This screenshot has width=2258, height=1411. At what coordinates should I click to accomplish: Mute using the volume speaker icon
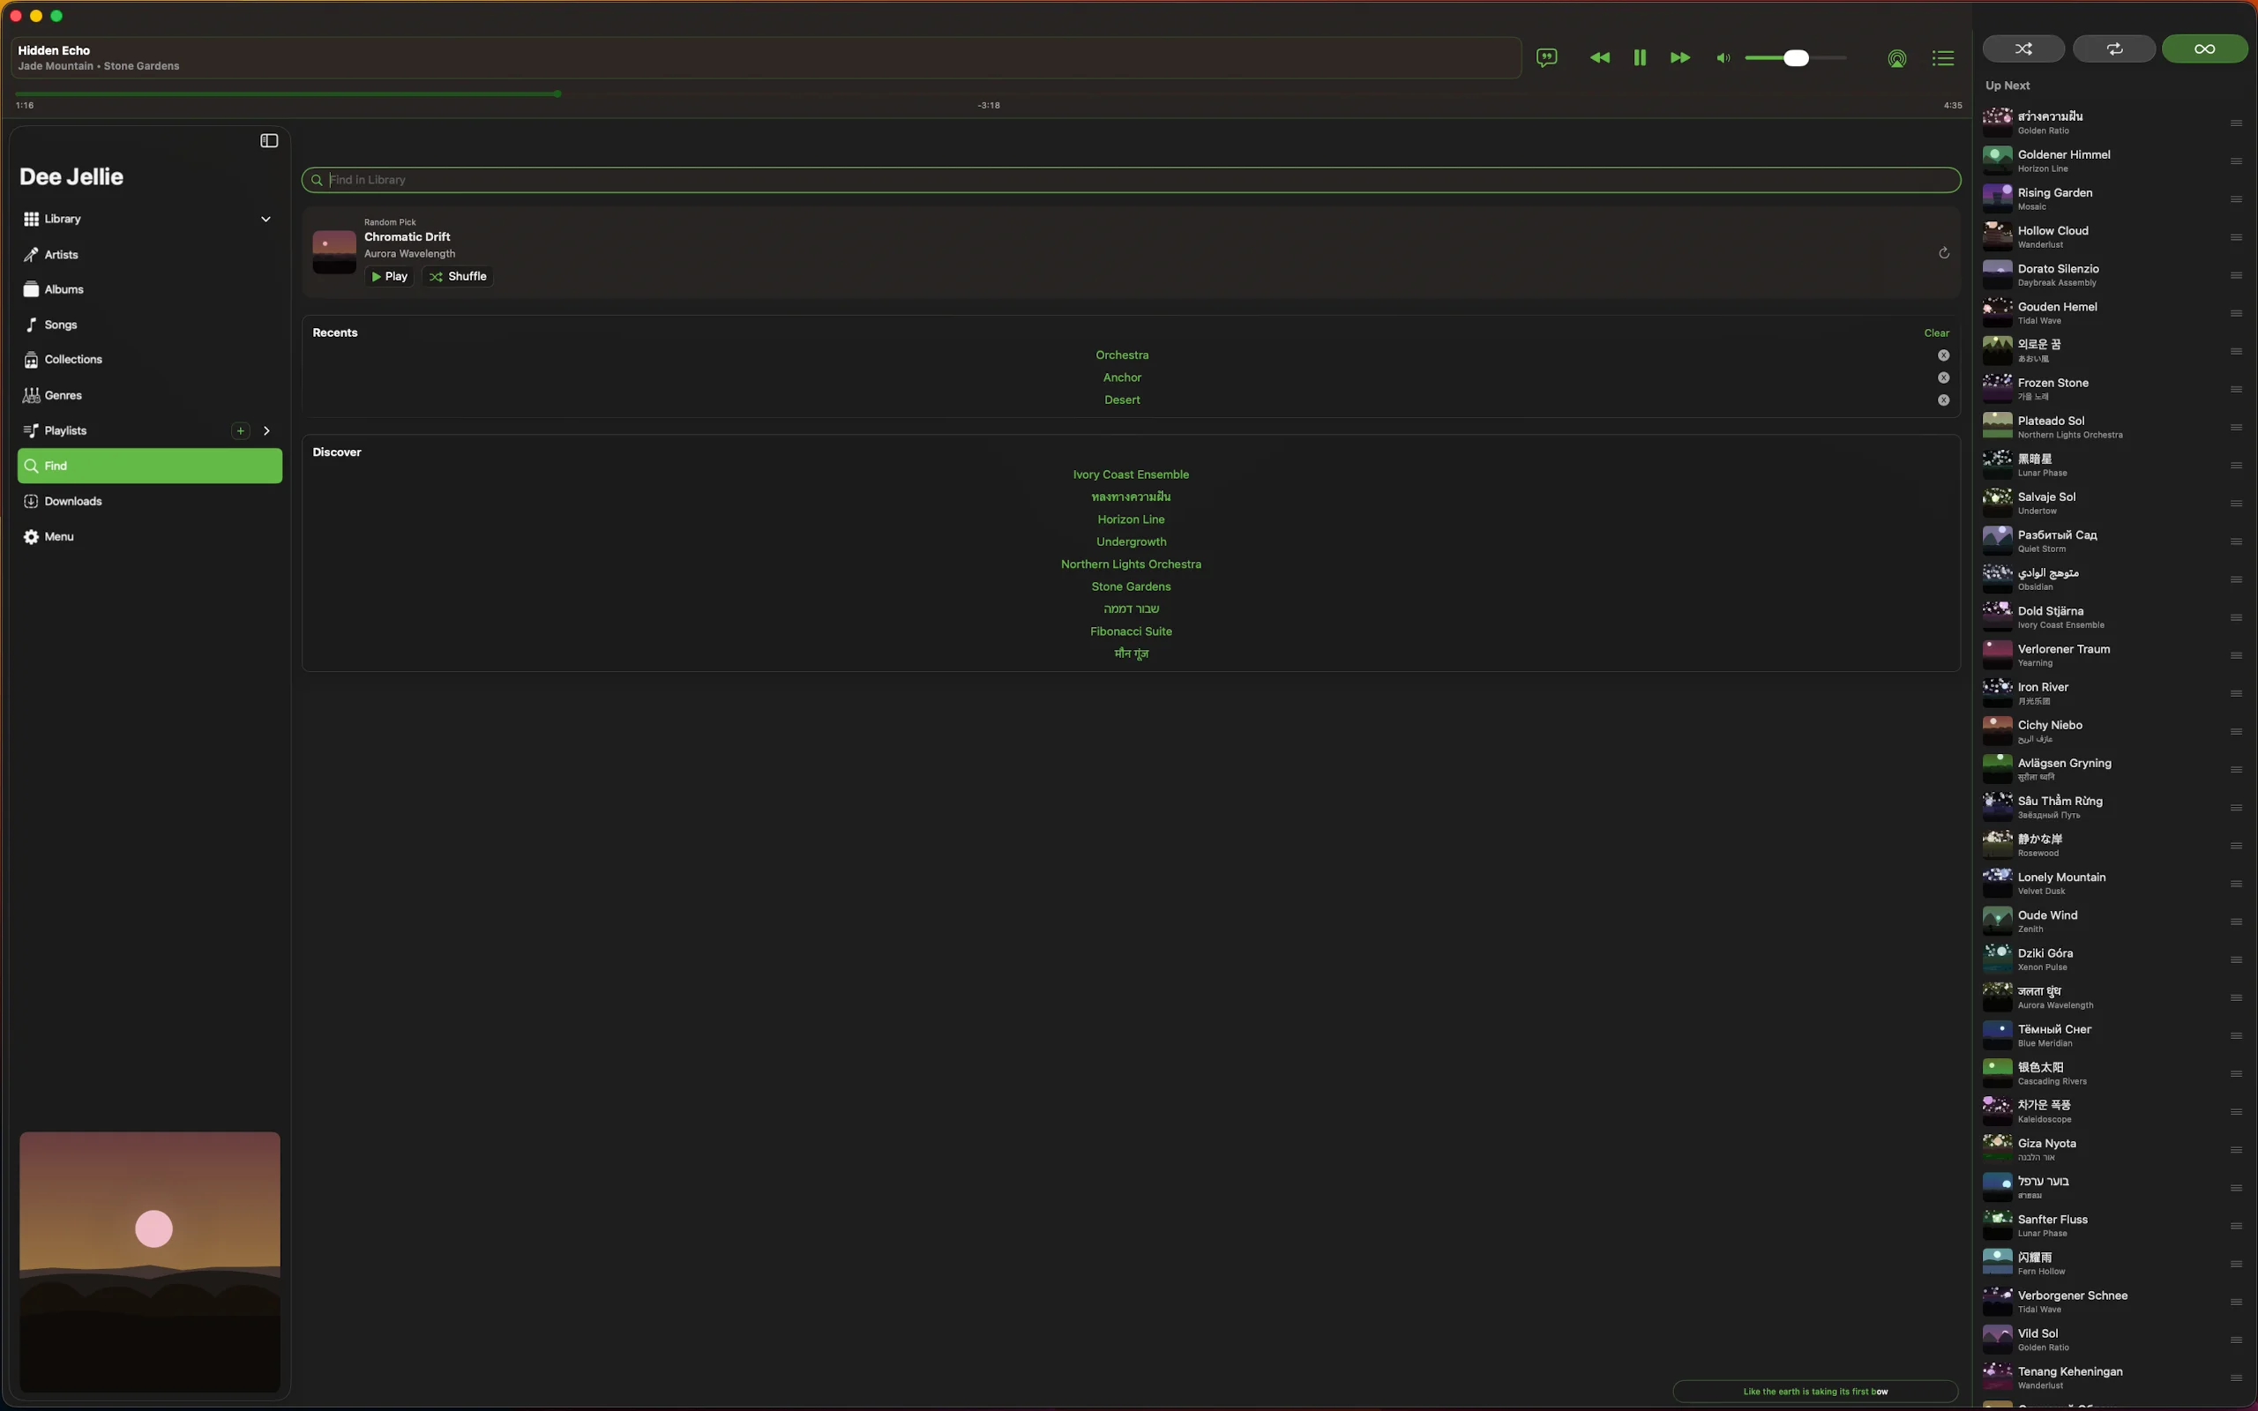click(x=1723, y=58)
